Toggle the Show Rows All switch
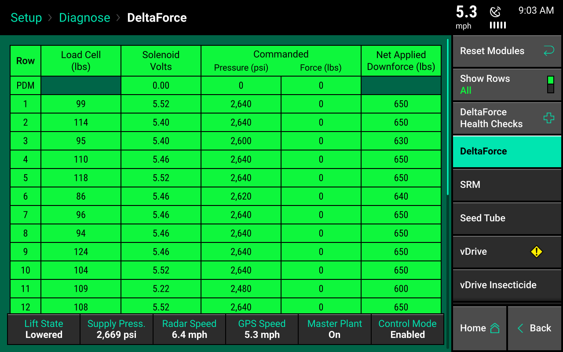This screenshot has height=352, width=563. tap(550, 84)
